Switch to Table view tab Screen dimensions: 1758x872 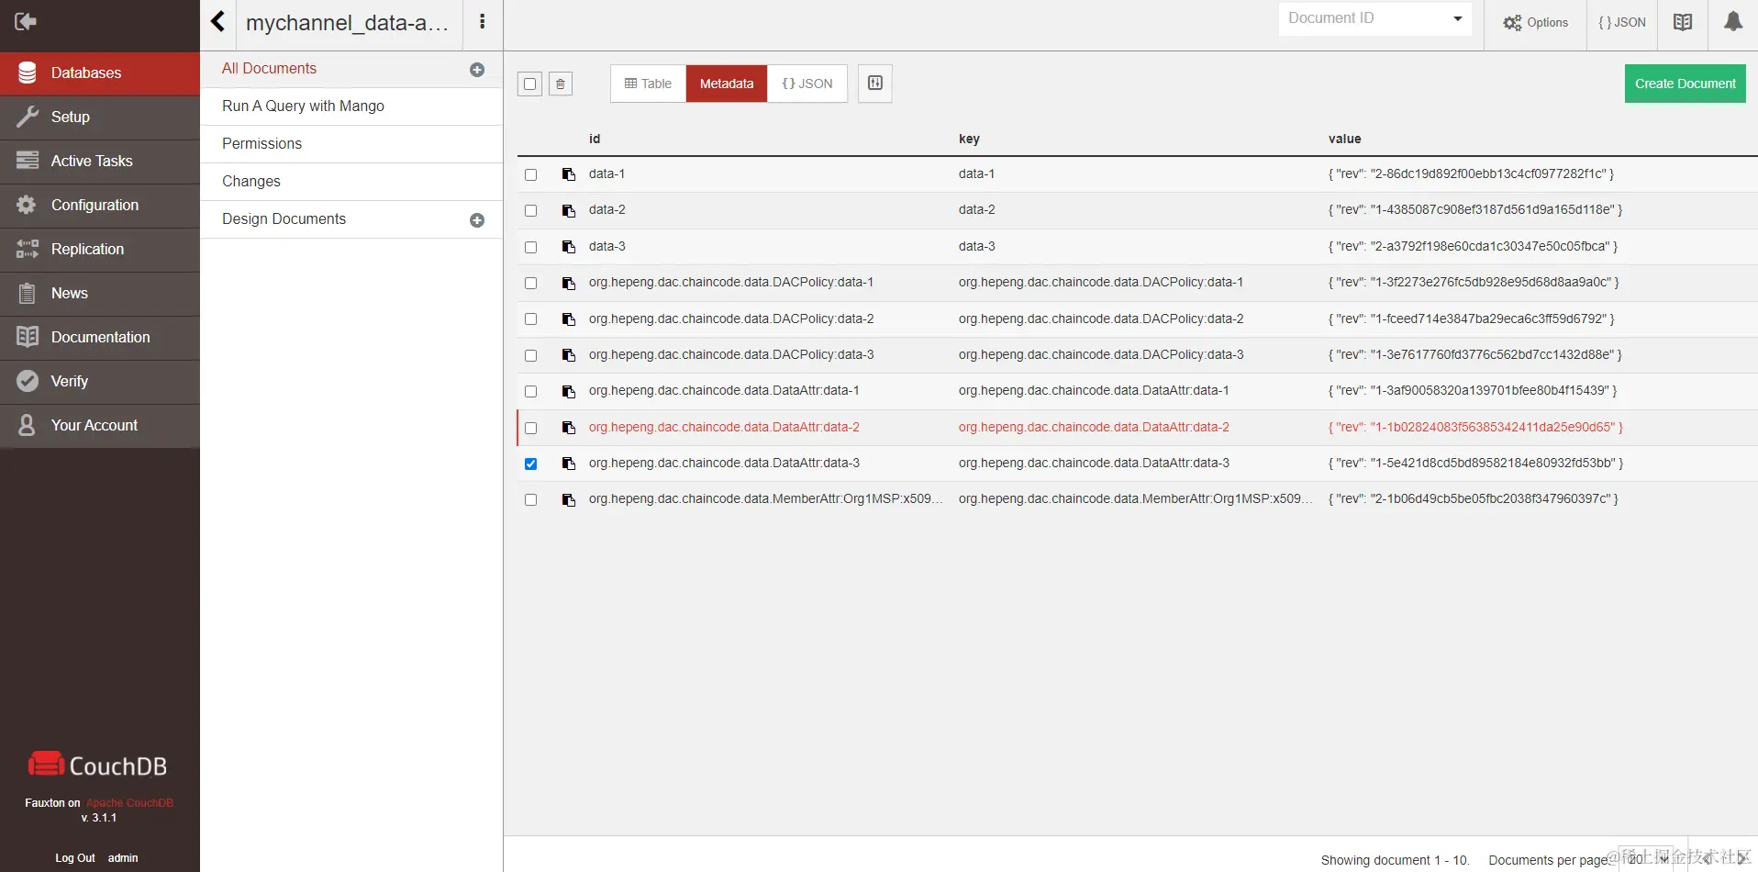coord(648,84)
